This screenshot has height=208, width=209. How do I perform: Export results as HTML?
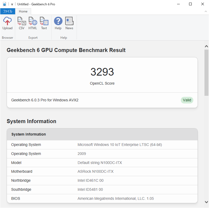(x=33, y=23)
